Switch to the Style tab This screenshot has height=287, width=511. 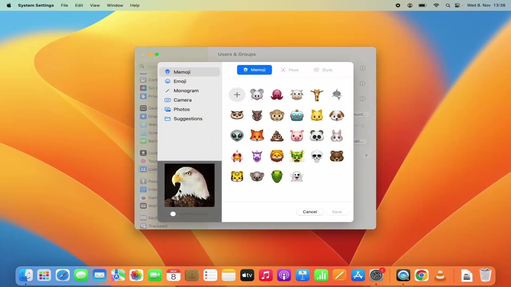pyautogui.click(x=323, y=70)
